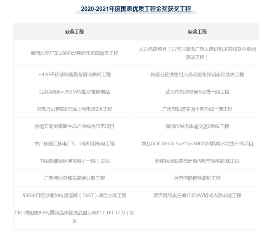
Task: Select cell 中广核阳江核电厂3、4号机组核电工程
Action: [75, 143]
